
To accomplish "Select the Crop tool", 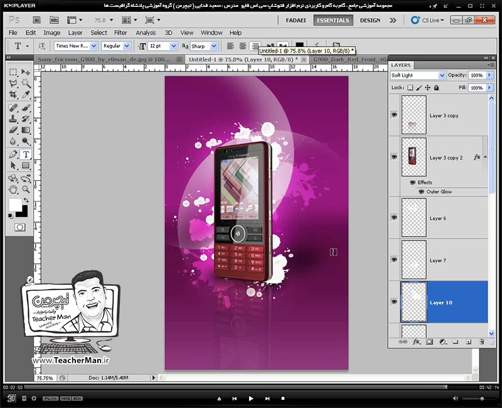I will (13, 95).
